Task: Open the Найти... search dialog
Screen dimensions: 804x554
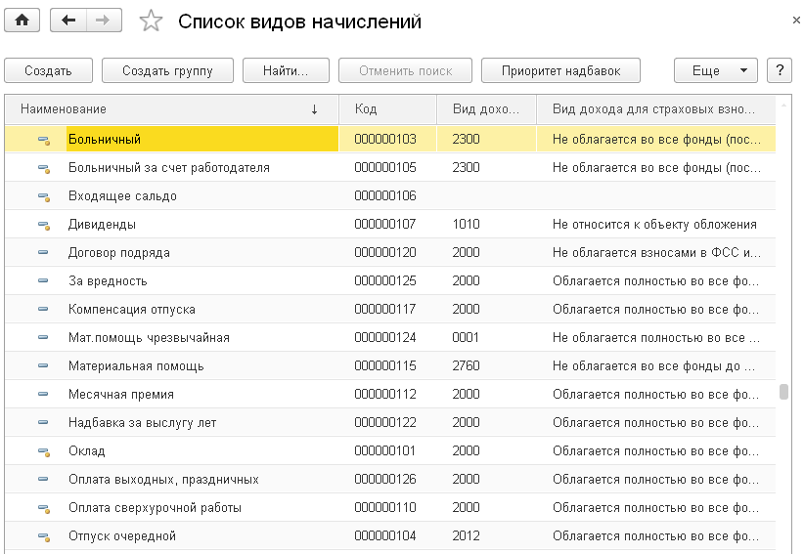Action: click(x=285, y=70)
